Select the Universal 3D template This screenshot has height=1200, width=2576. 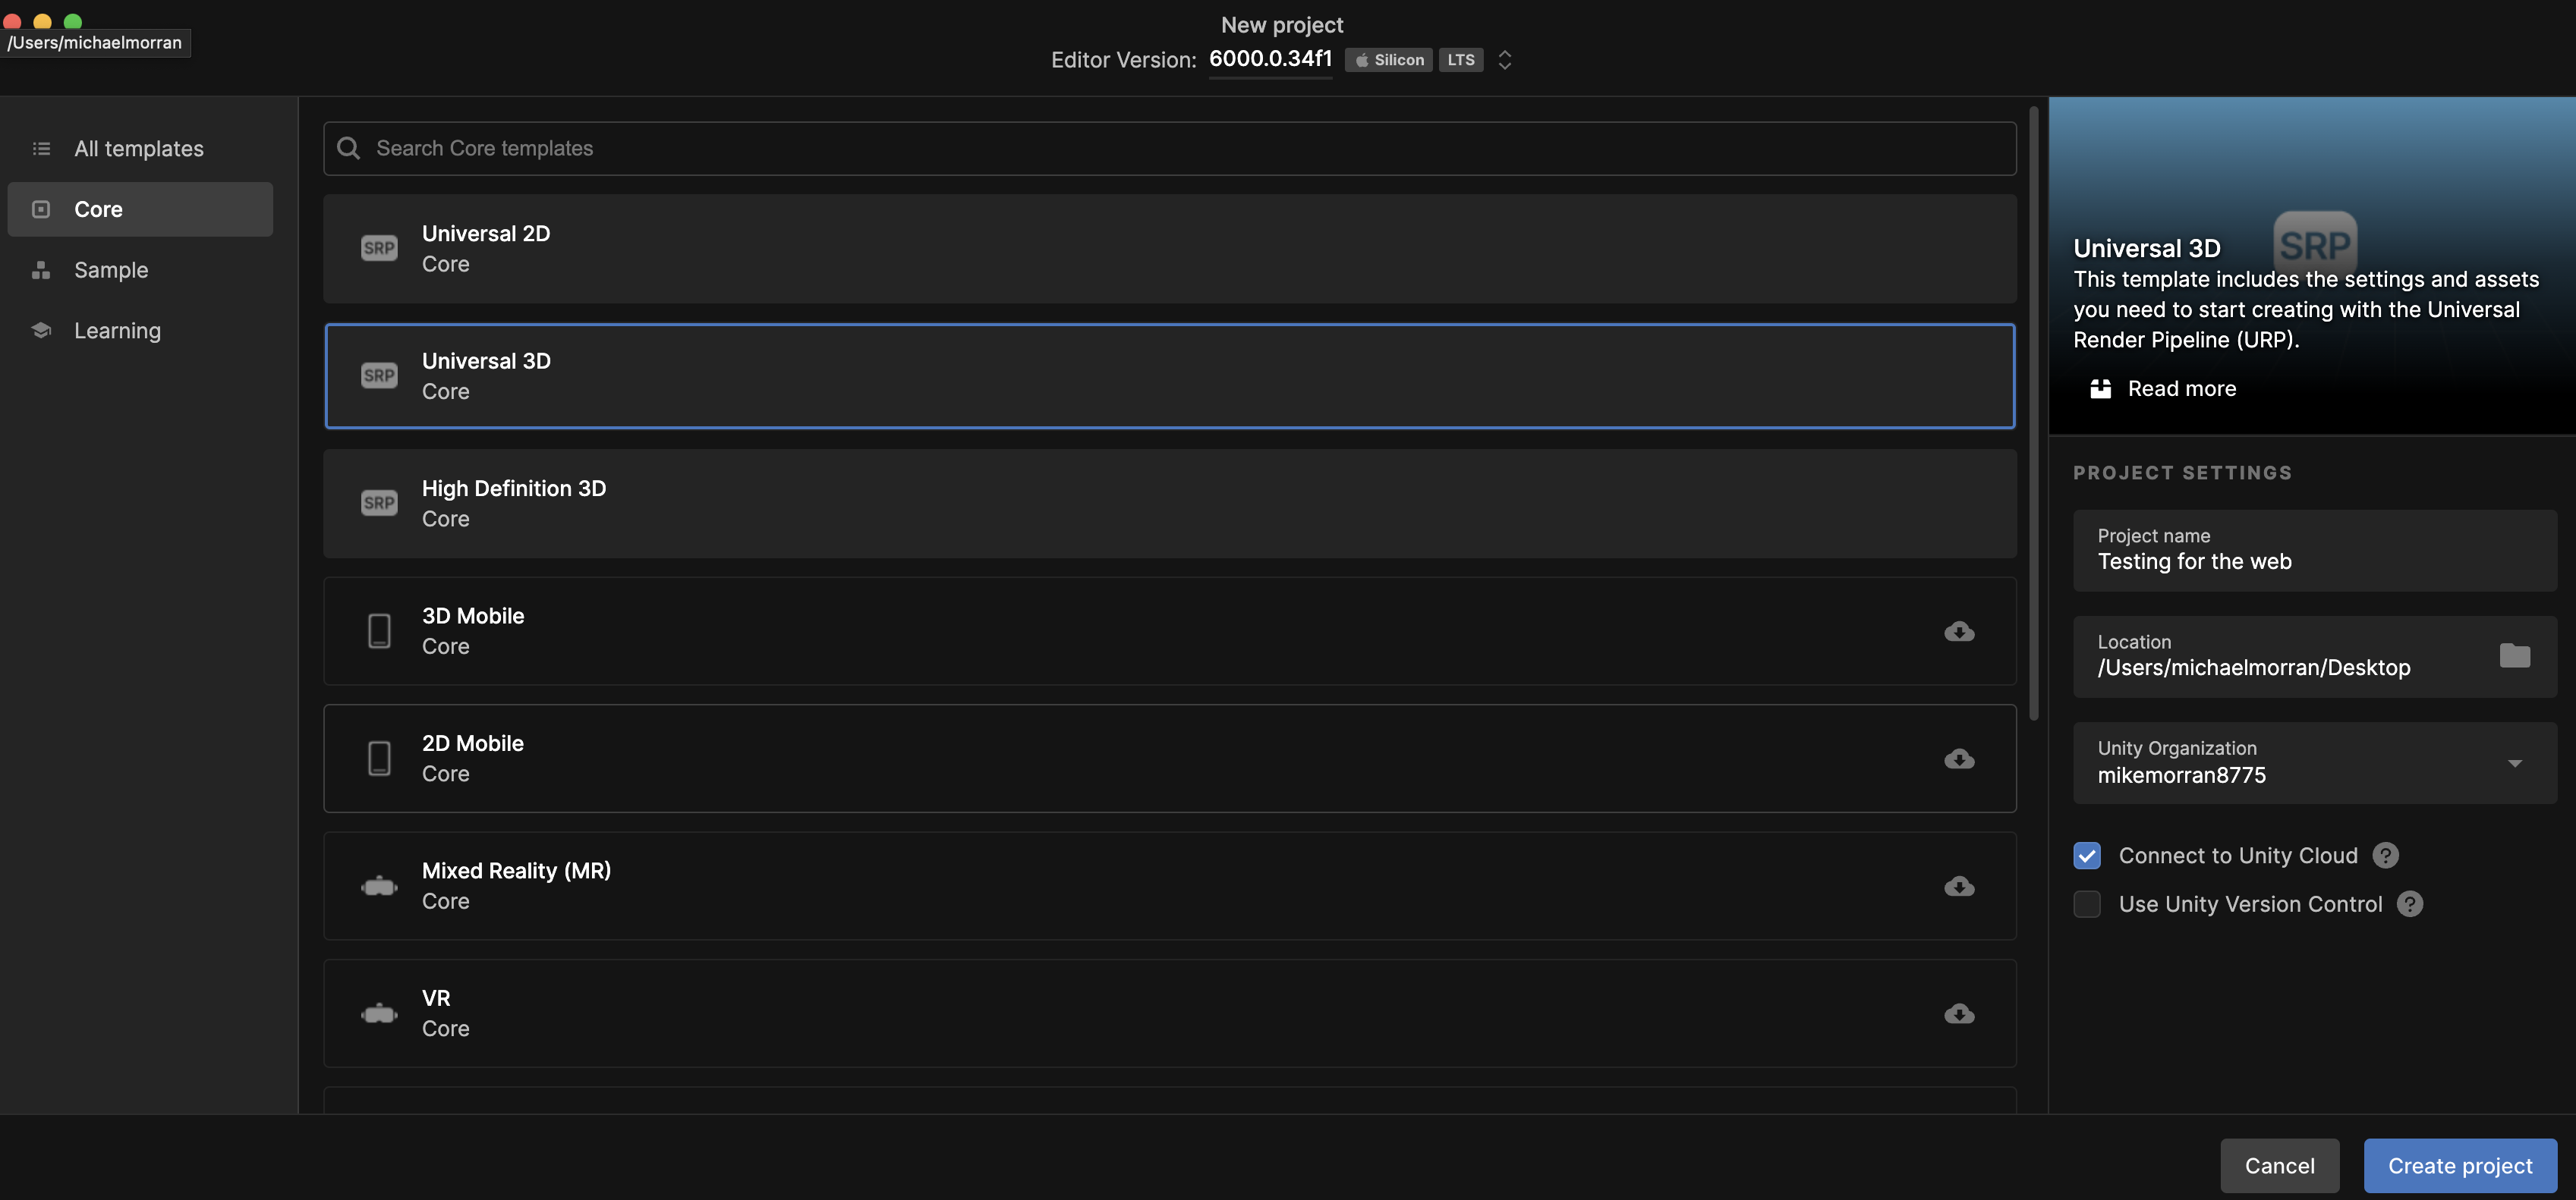tap(1169, 375)
